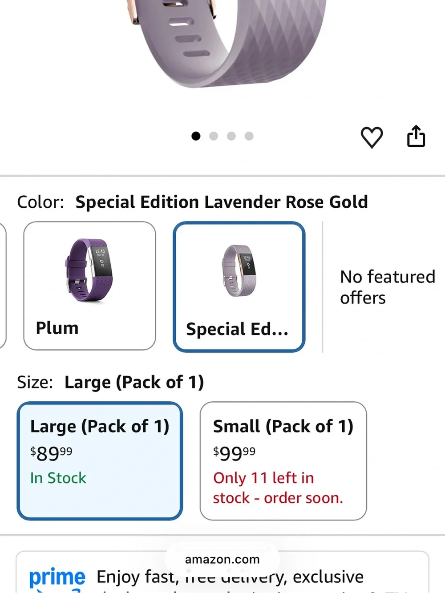
Task: Choose Large (Pack of 1) size
Action: pyautogui.click(x=100, y=461)
